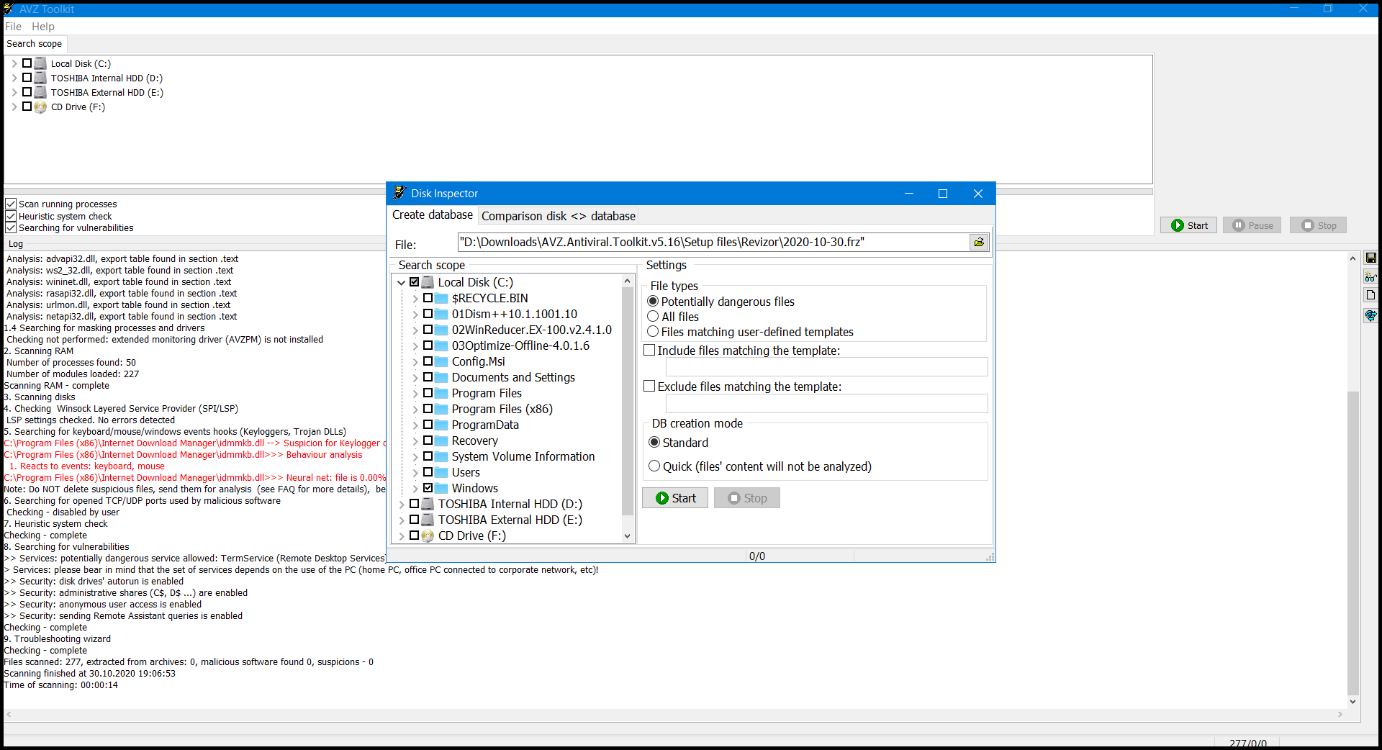
Task: Click the main window Pause button
Action: (1252, 225)
